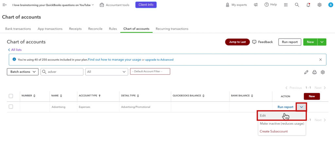
Task: Close the account usage info banner
Action: pos(321,60)
